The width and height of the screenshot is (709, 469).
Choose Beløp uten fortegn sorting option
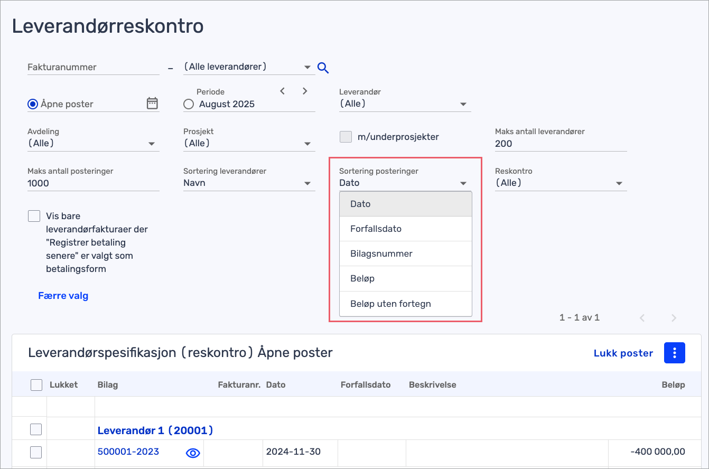coord(390,303)
